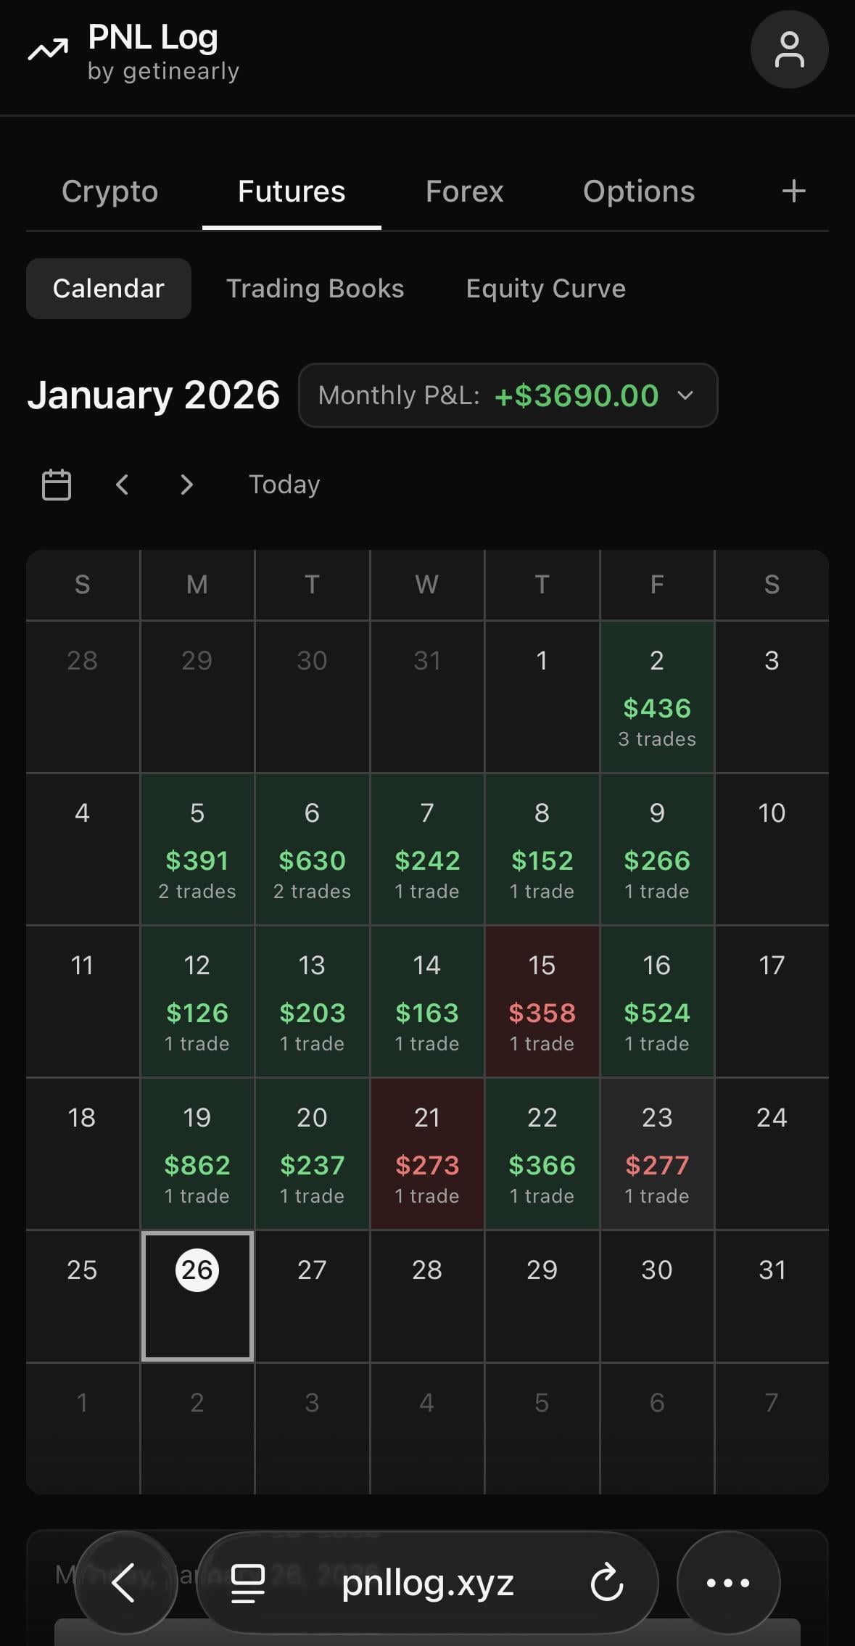Select January 15 loss day cell
This screenshot has height=1646, width=855.
pyautogui.click(x=542, y=1001)
